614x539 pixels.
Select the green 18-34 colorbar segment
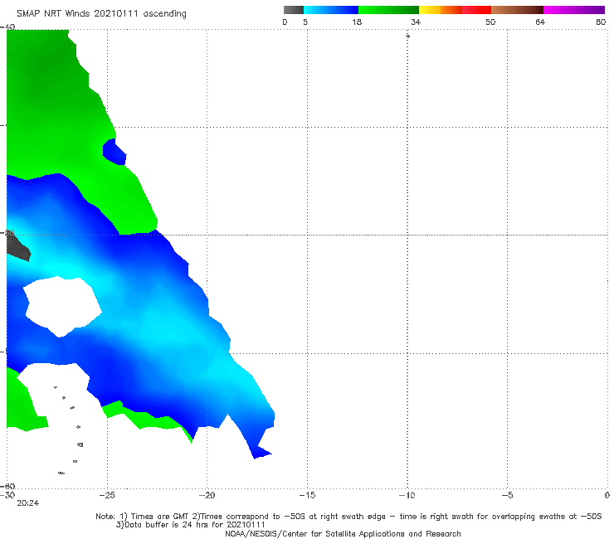coord(388,10)
